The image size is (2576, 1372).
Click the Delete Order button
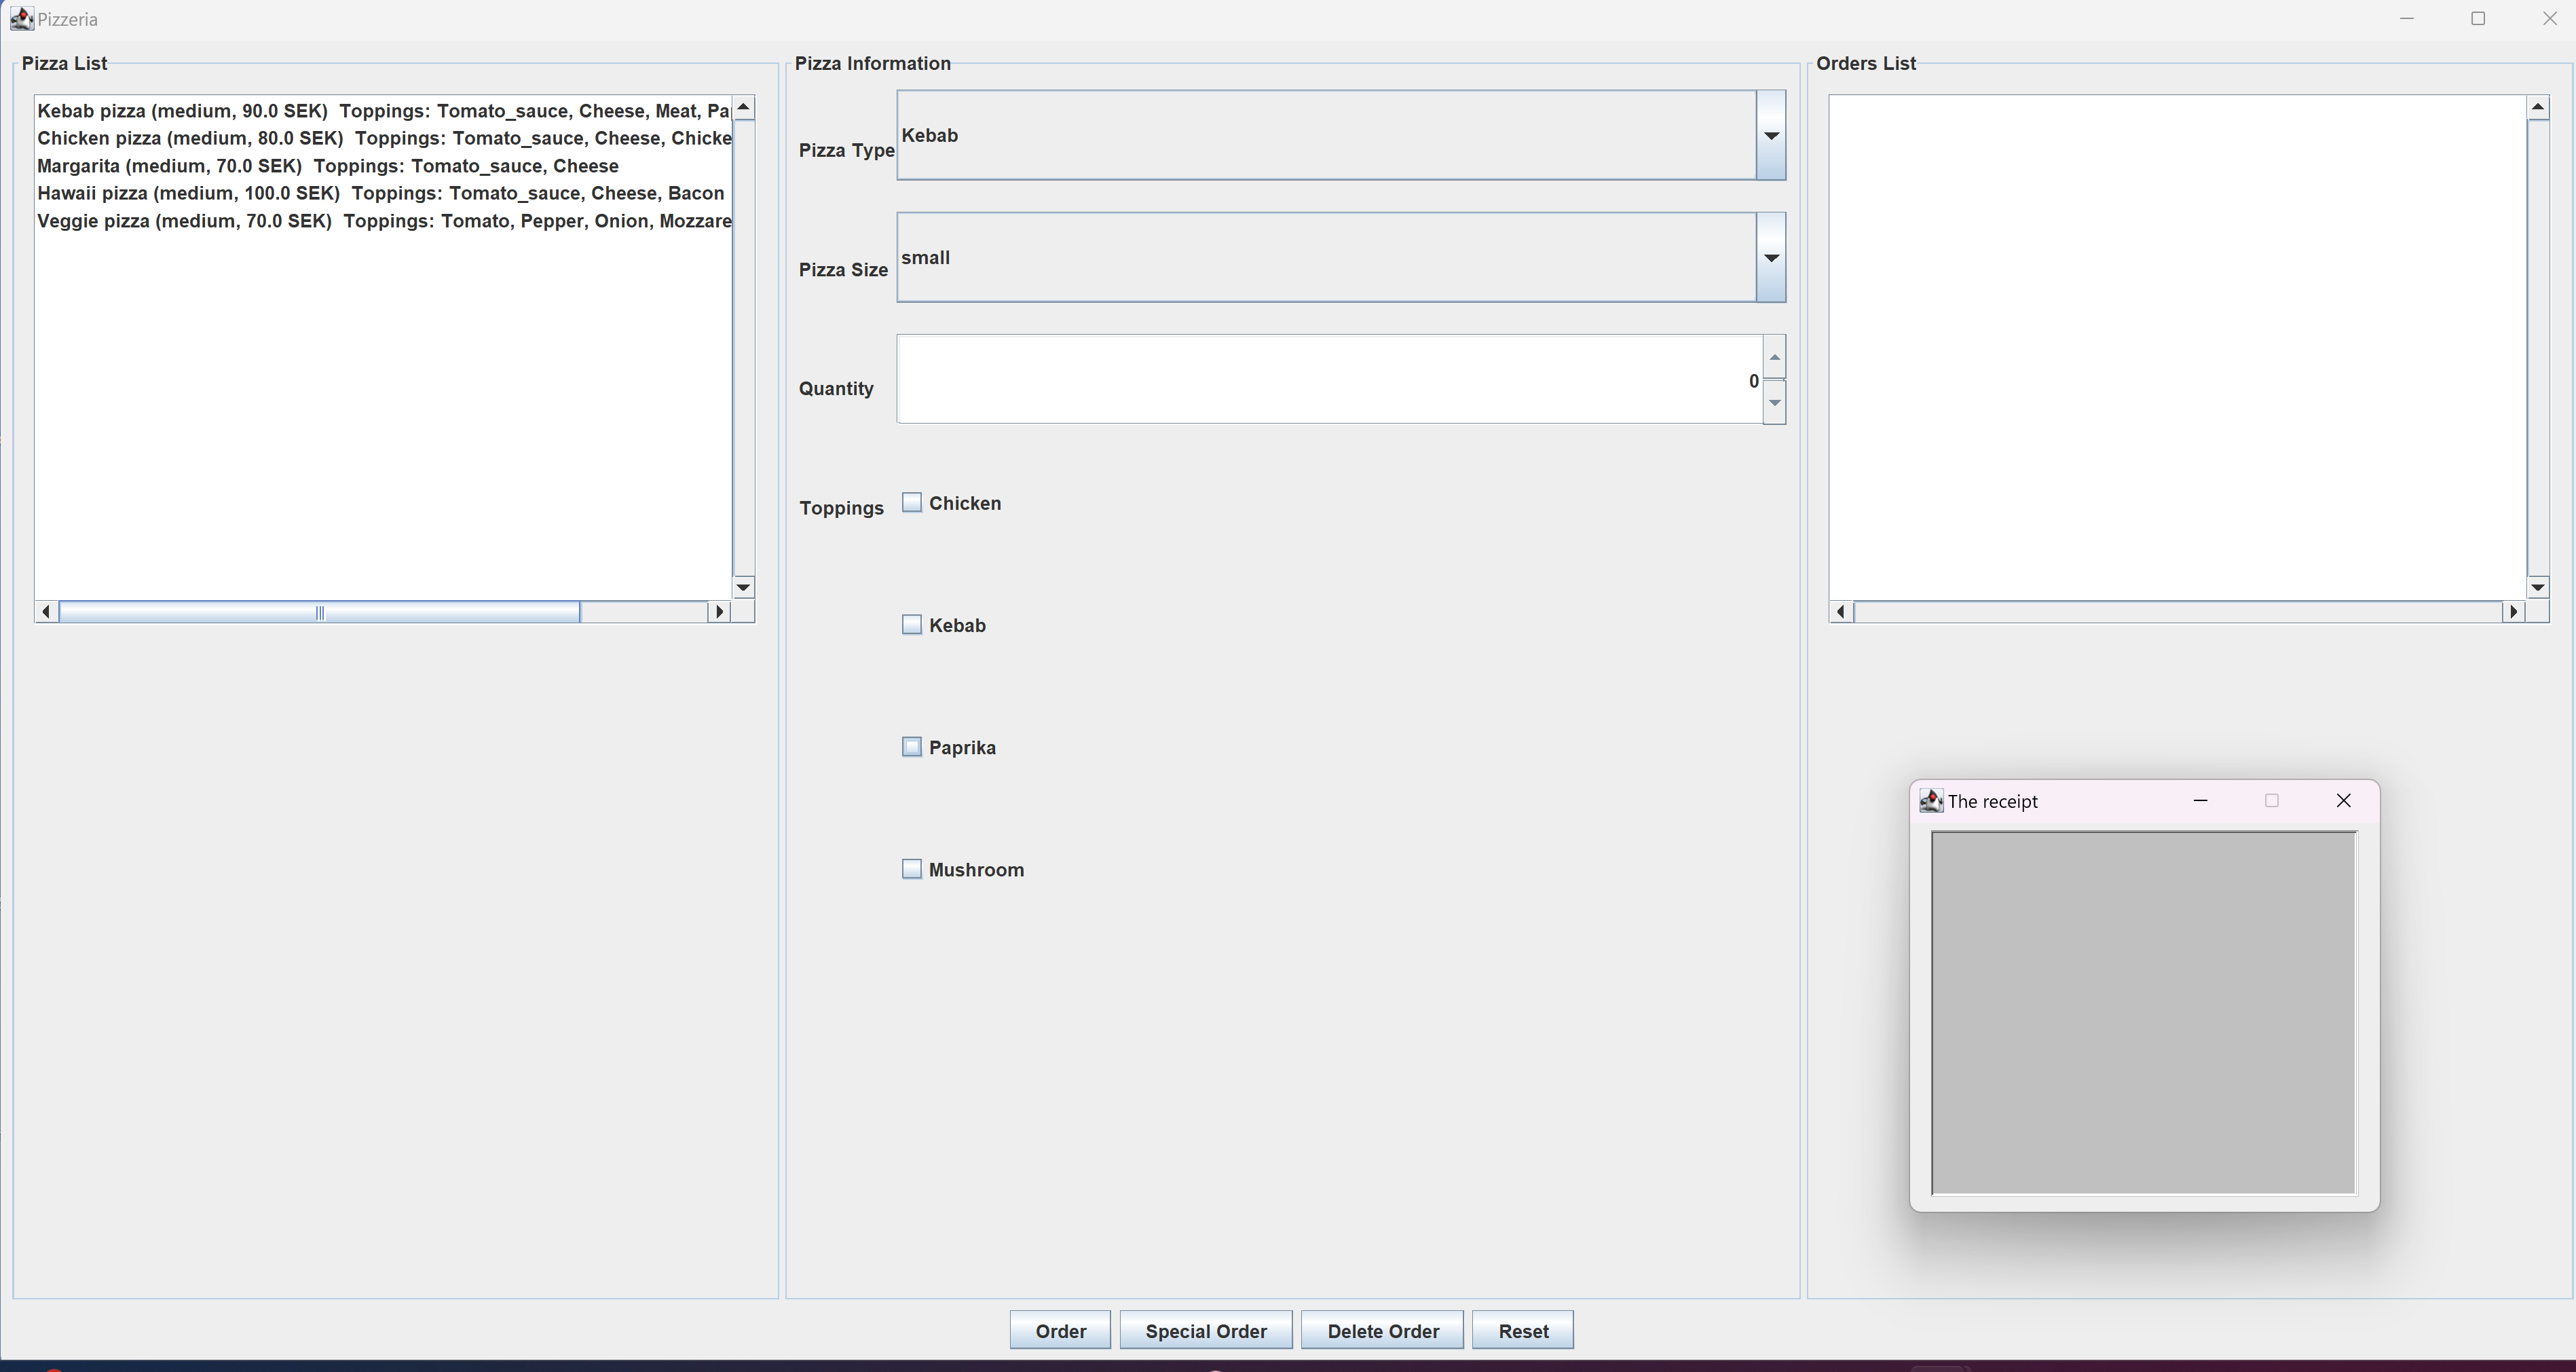coord(1383,1331)
